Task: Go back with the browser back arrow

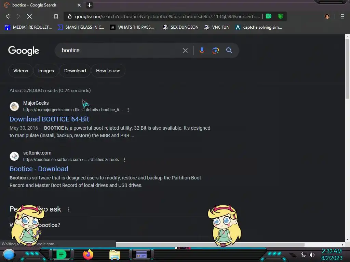Action: tap(8, 16)
